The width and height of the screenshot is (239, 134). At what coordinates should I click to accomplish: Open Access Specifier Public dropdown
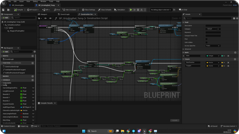pos(213,46)
